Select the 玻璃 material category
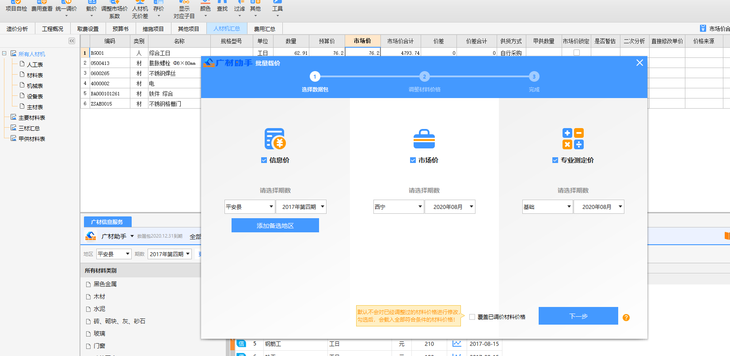Screen dimensions: 730x356 point(99,333)
